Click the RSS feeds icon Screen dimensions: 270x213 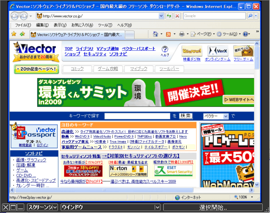point(168,34)
